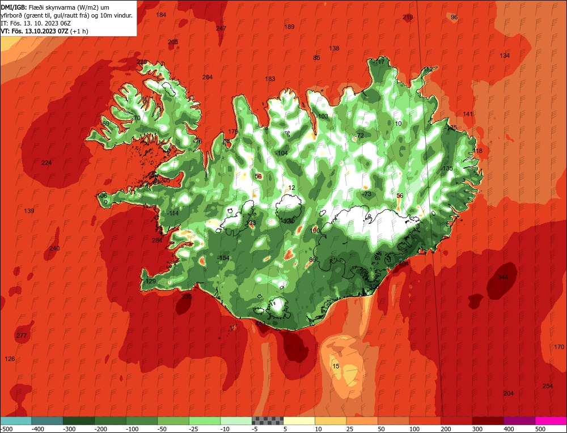The image size is (567, 433).
Task: Pick the legend swatch between -100 and -50
Action: coord(141,421)
